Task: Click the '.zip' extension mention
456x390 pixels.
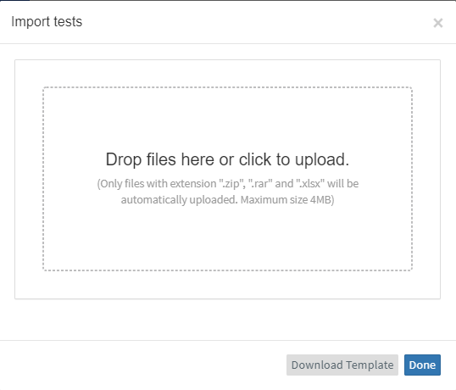Action: (x=231, y=183)
